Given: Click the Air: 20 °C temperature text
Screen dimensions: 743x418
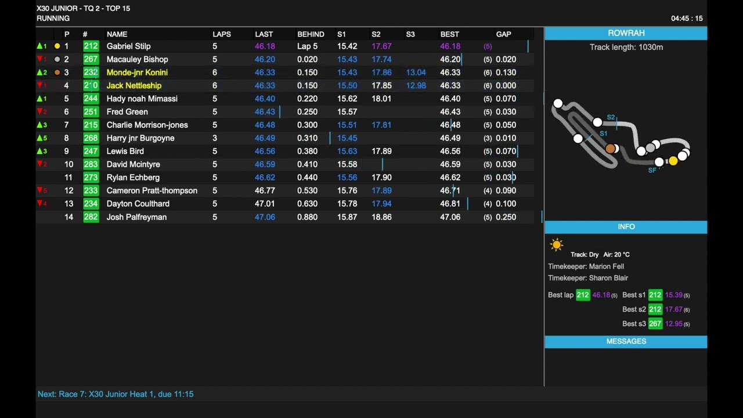Looking at the screenshot, I should 616,254.
